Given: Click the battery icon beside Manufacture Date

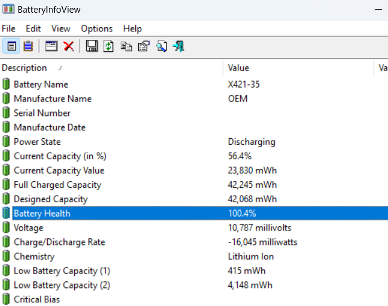Looking at the screenshot, I should point(6,127).
